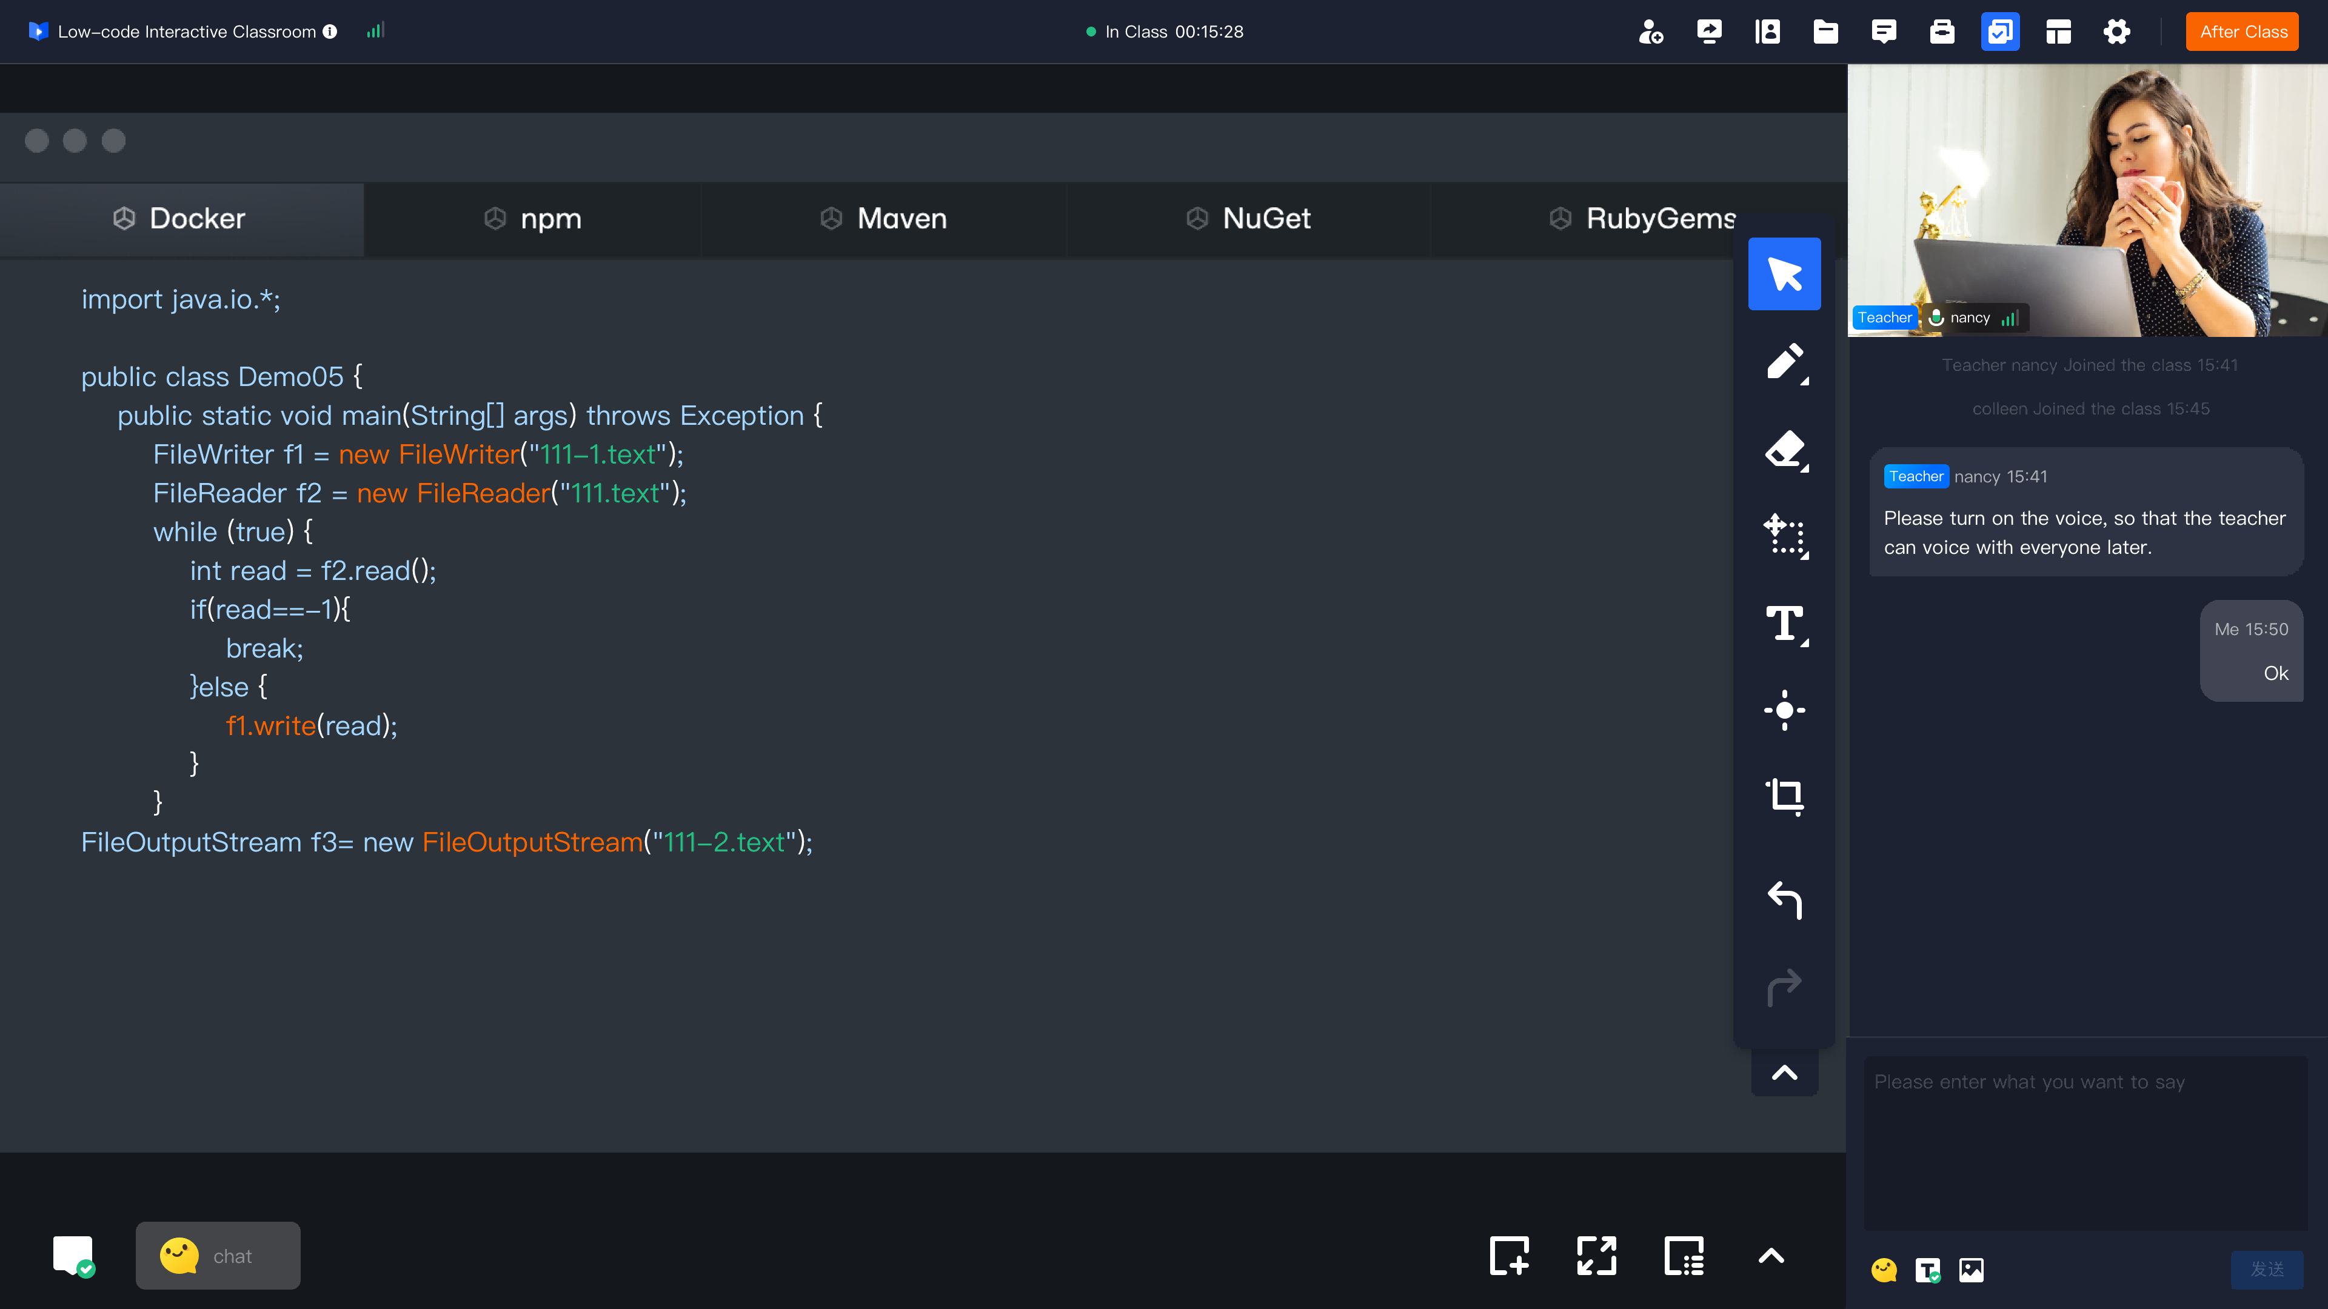Toggle the chat bubble status icon

[73, 1256]
